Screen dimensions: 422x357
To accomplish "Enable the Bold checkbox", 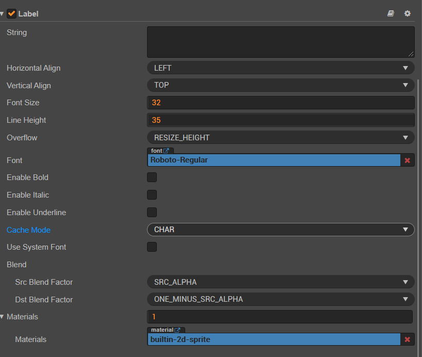I will click(x=152, y=177).
